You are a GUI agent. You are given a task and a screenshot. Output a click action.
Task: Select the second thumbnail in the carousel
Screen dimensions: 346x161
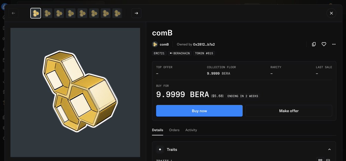[47, 13]
